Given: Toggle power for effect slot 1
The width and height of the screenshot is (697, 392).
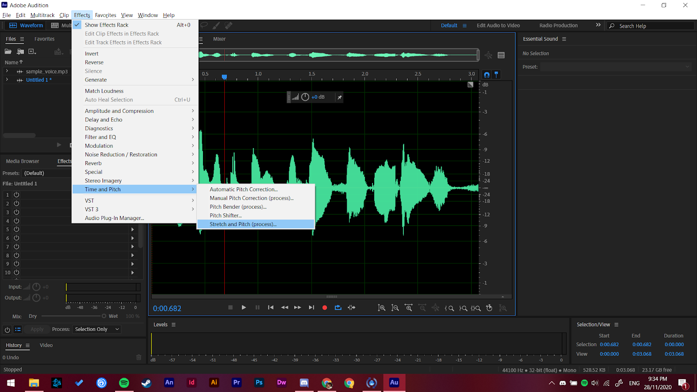Looking at the screenshot, I should pyautogui.click(x=17, y=195).
